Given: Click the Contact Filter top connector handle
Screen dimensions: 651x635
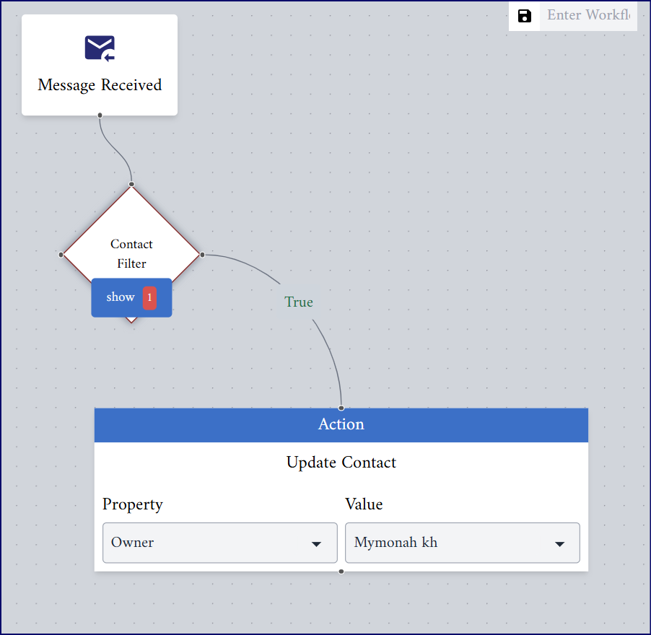Looking at the screenshot, I should 131,184.
